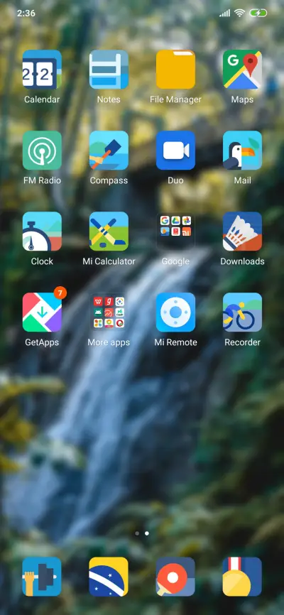284x615 pixels.
Task: Tap the cellular signal strength icon
Action: pyautogui.click(x=225, y=13)
